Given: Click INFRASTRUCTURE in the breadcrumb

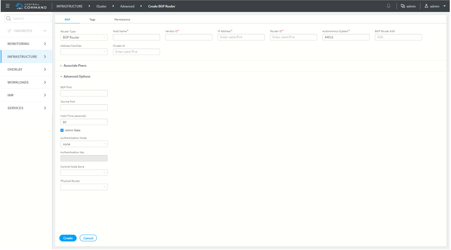Looking at the screenshot, I should point(70,6).
